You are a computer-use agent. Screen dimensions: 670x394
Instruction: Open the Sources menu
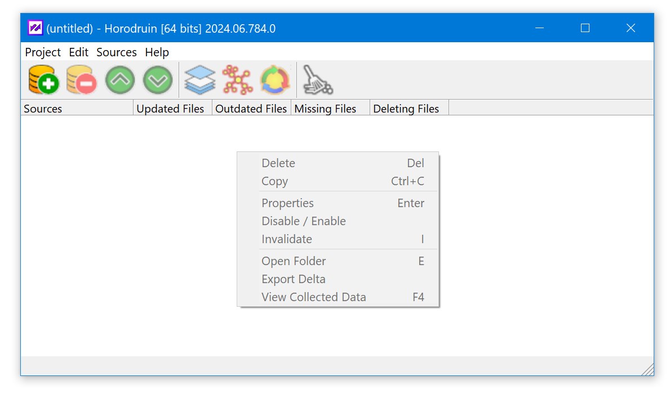pyautogui.click(x=117, y=52)
